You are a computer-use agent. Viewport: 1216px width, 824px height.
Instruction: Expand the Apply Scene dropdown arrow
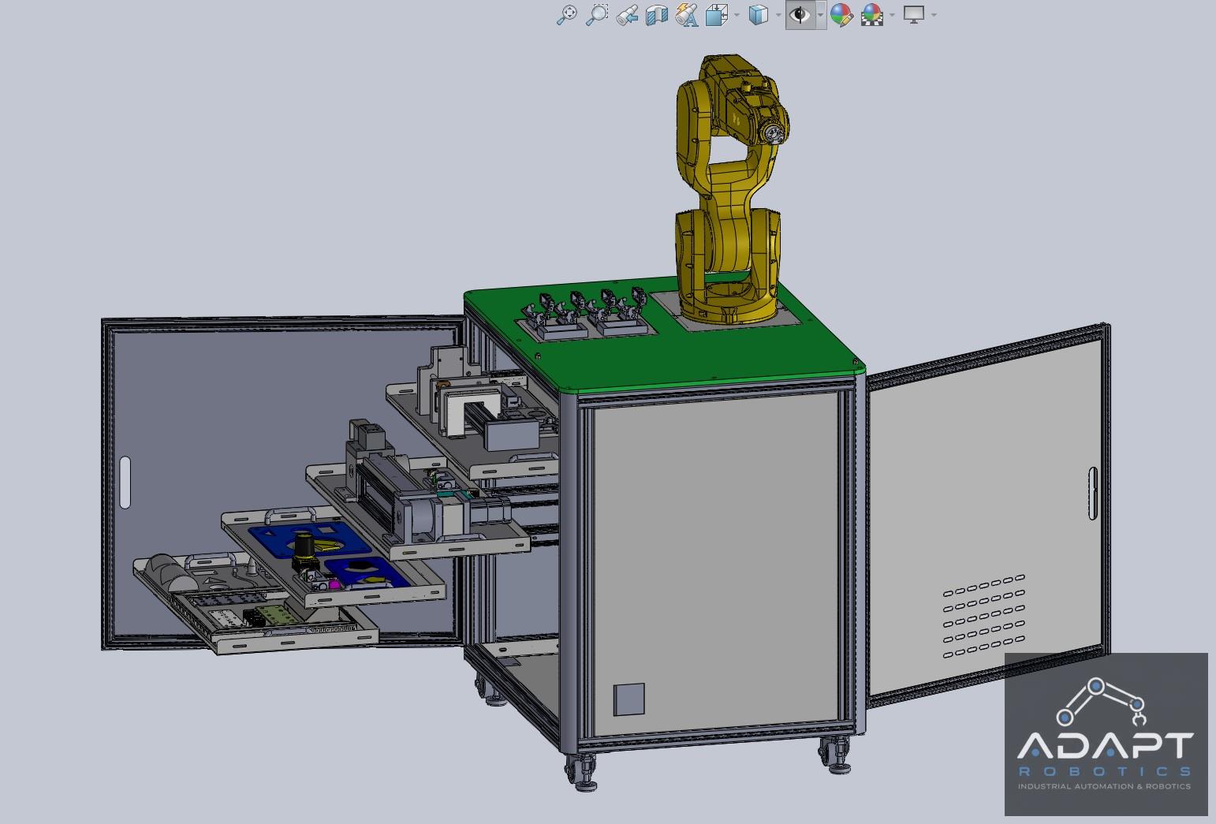click(893, 15)
